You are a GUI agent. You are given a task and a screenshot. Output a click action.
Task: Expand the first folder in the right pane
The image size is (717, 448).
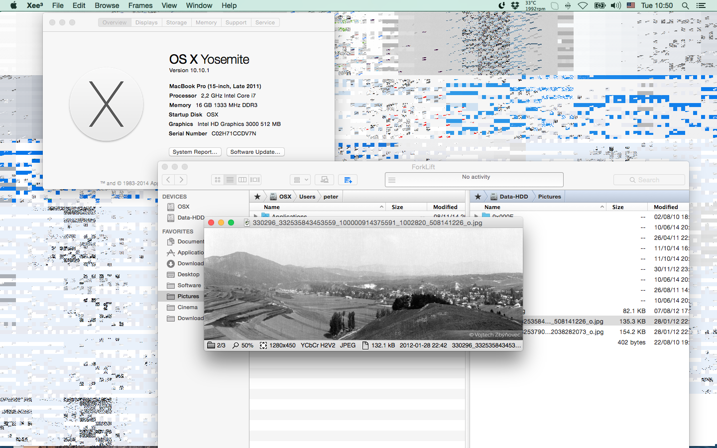tap(477, 217)
